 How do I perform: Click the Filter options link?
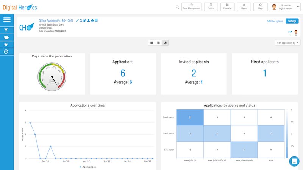pos(275,21)
